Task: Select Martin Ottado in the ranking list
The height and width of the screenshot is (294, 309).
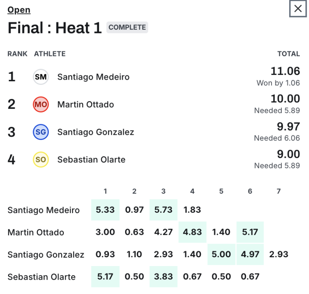Action: (x=86, y=104)
